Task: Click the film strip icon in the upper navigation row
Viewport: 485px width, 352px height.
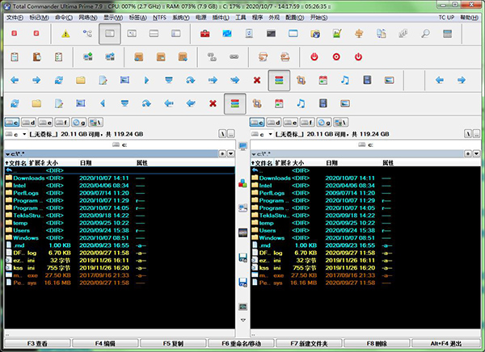Action: 367,81
